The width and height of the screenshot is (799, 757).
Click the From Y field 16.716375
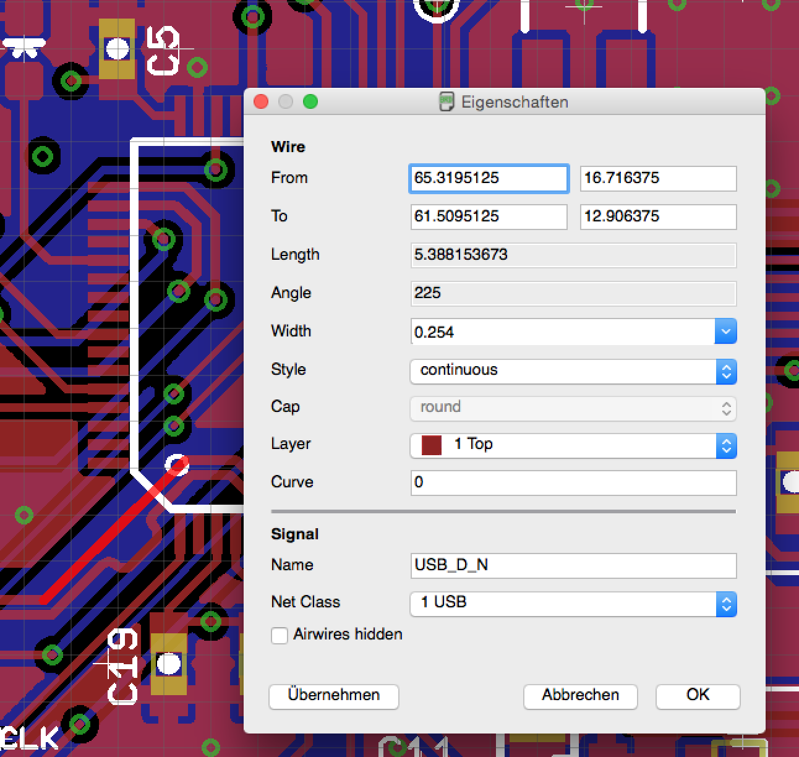coord(658,179)
